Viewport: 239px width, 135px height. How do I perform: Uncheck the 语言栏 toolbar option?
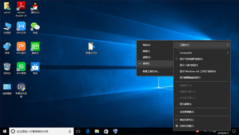pos(146,63)
